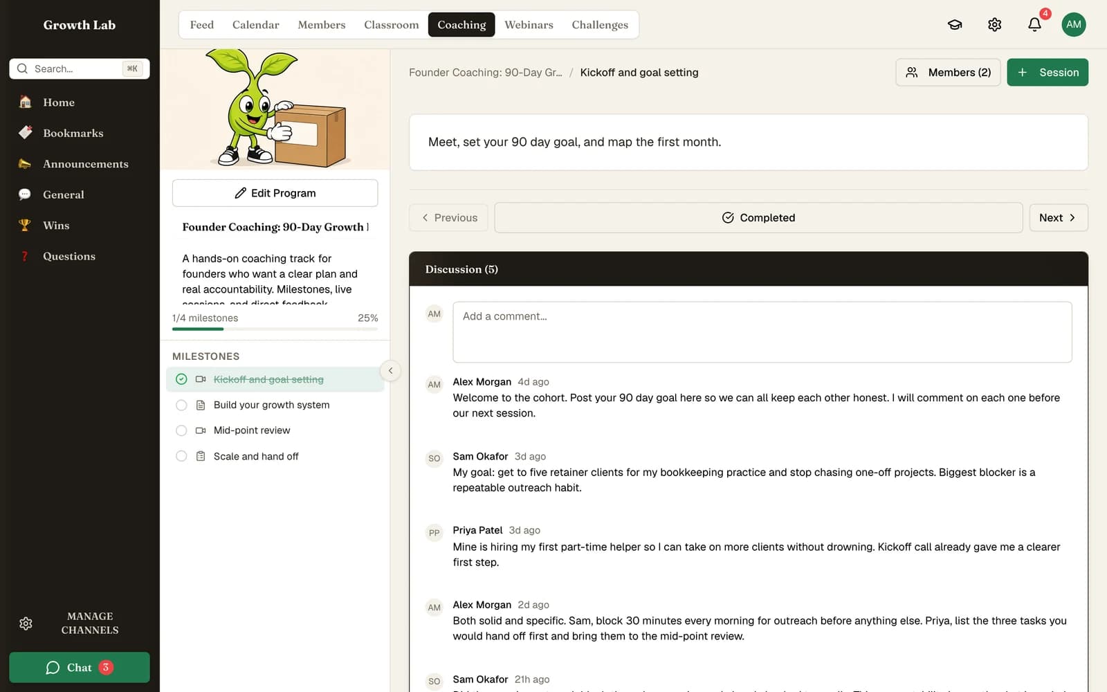Go to Next milestone

point(1058,217)
